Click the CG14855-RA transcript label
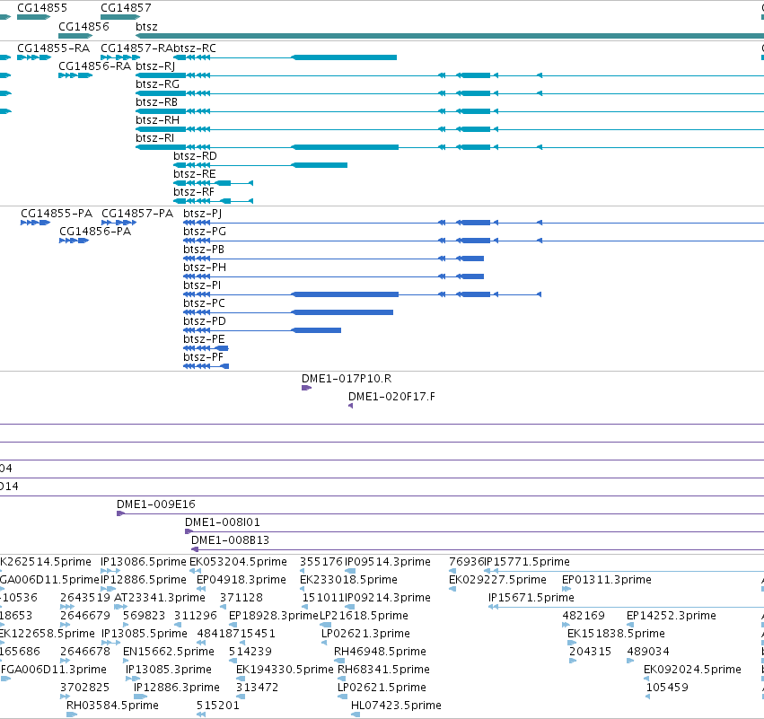Image resolution: width=764 pixels, height=719 pixels. point(54,48)
